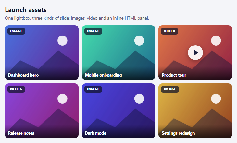
Task: Play the Product tour video
Action: [x=195, y=53]
